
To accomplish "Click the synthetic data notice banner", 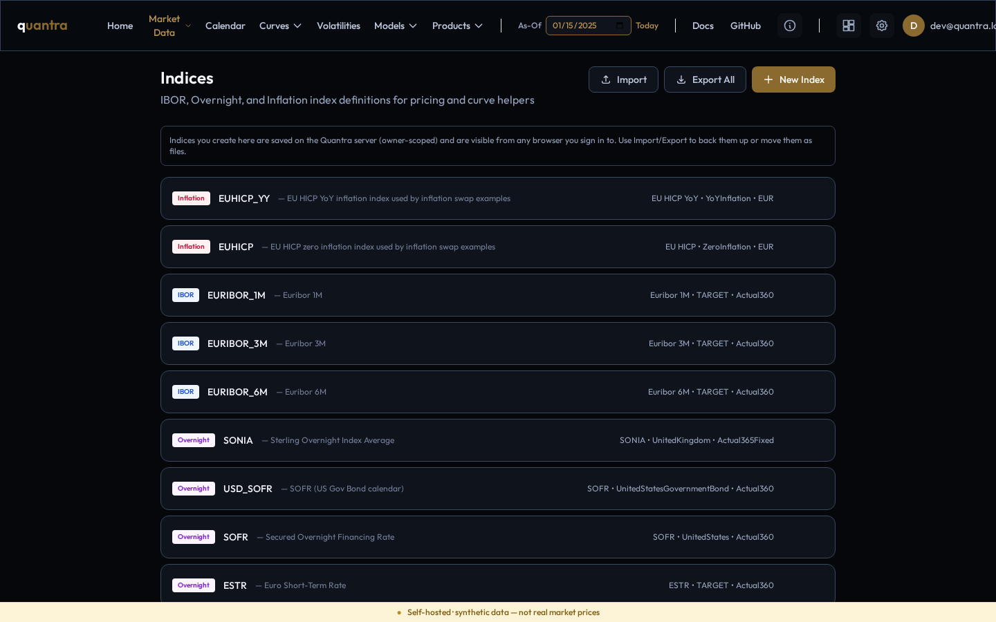I will click(x=498, y=612).
